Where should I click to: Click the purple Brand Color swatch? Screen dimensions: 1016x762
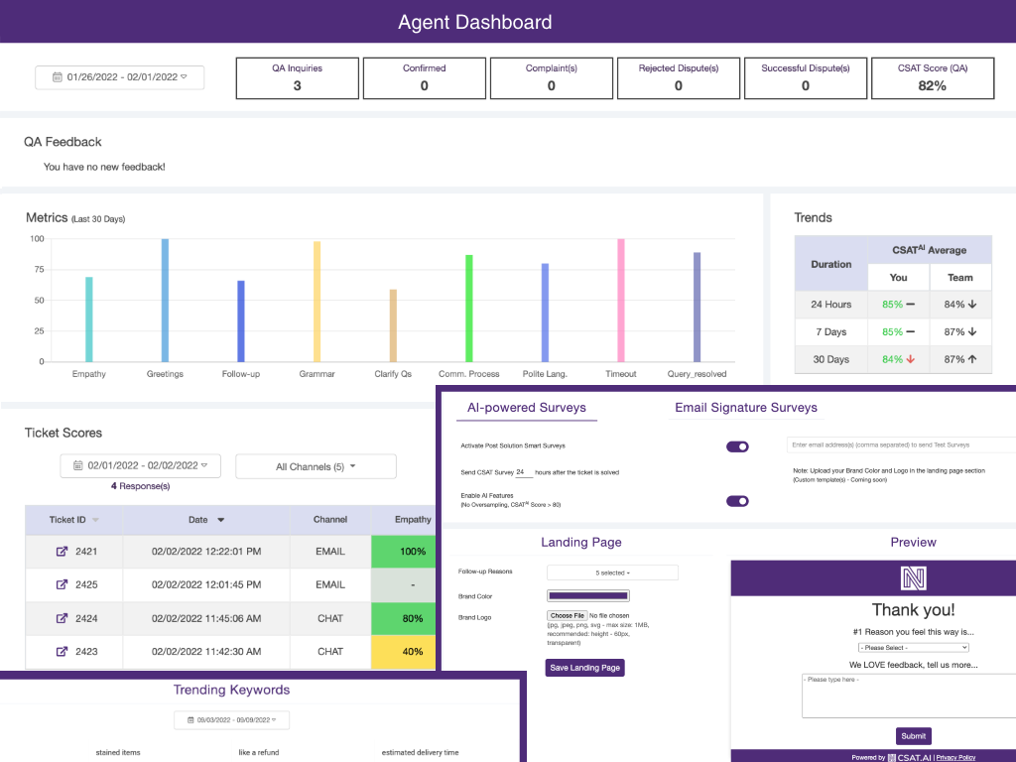tap(587, 596)
